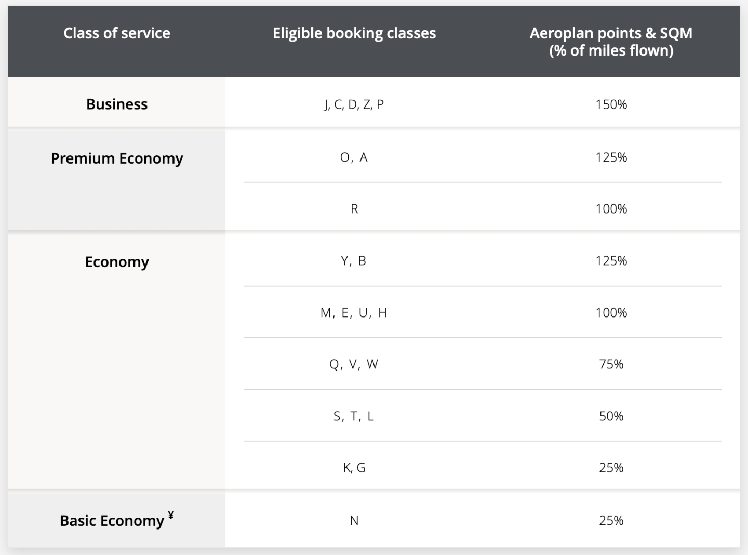Click the "Class of service" column header

point(117,33)
